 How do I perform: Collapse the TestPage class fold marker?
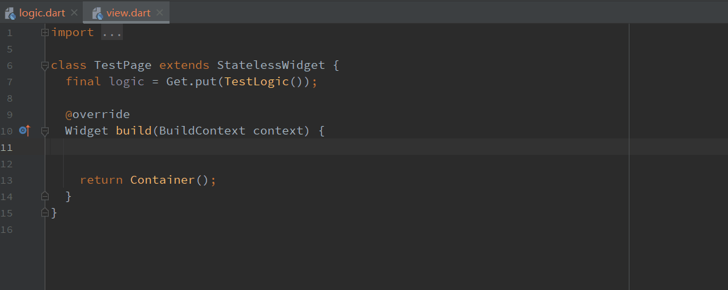(45, 65)
